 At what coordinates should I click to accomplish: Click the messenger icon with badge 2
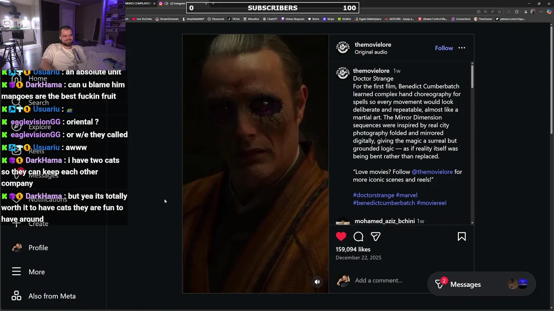[440, 284]
